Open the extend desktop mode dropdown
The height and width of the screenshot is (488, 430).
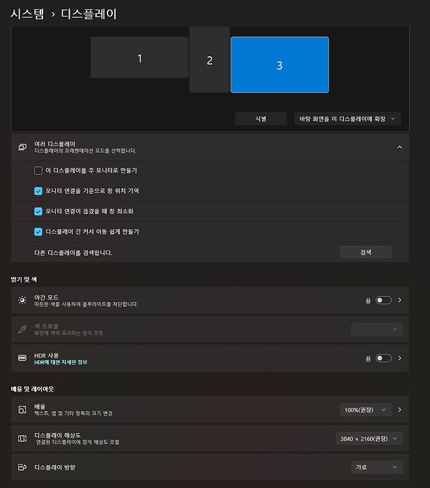point(347,119)
